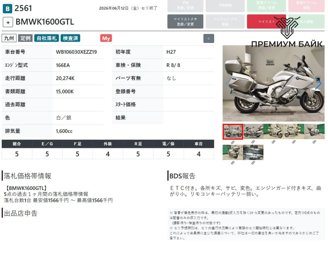The image size is (328, 255).
Task: Click mileage value 20,274K
Action: tap(65, 78)
